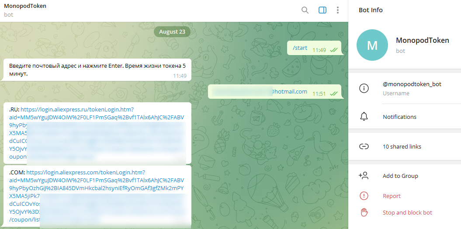The width and height of the screenshot is (461, 229).
Task: Open the three-dot more options menu
Action: (x=337, y=10)
